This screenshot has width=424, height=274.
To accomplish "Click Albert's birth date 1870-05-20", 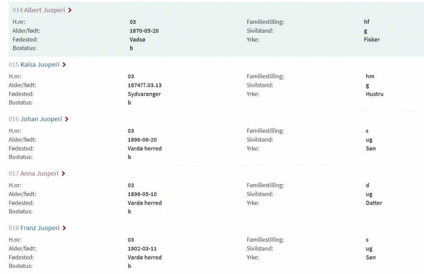I will (144, 31).
